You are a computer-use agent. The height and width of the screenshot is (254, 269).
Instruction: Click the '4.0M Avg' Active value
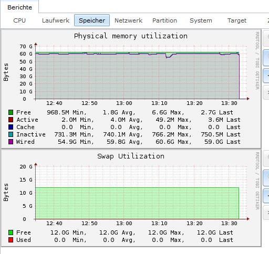127,120
